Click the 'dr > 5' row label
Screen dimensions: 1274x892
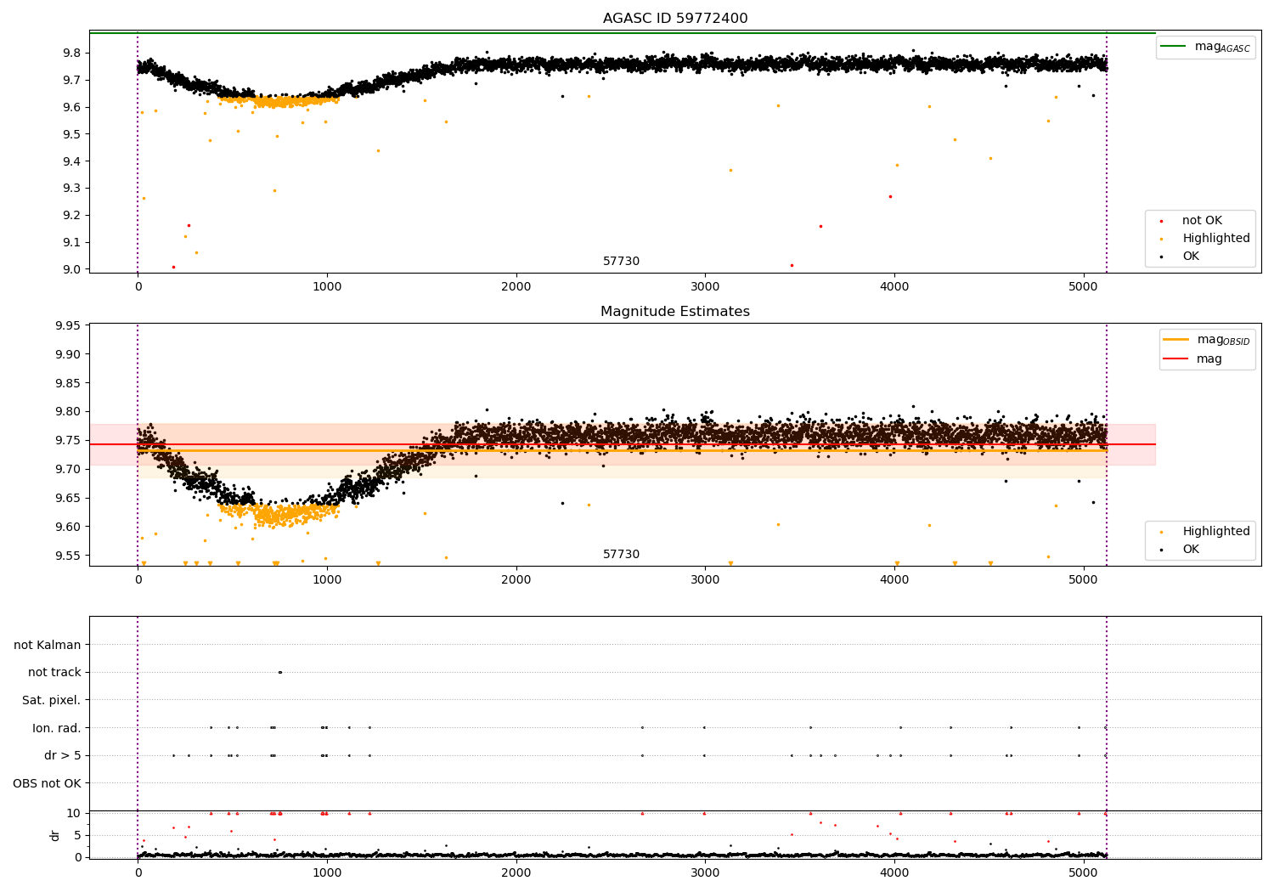click(63, 755)
